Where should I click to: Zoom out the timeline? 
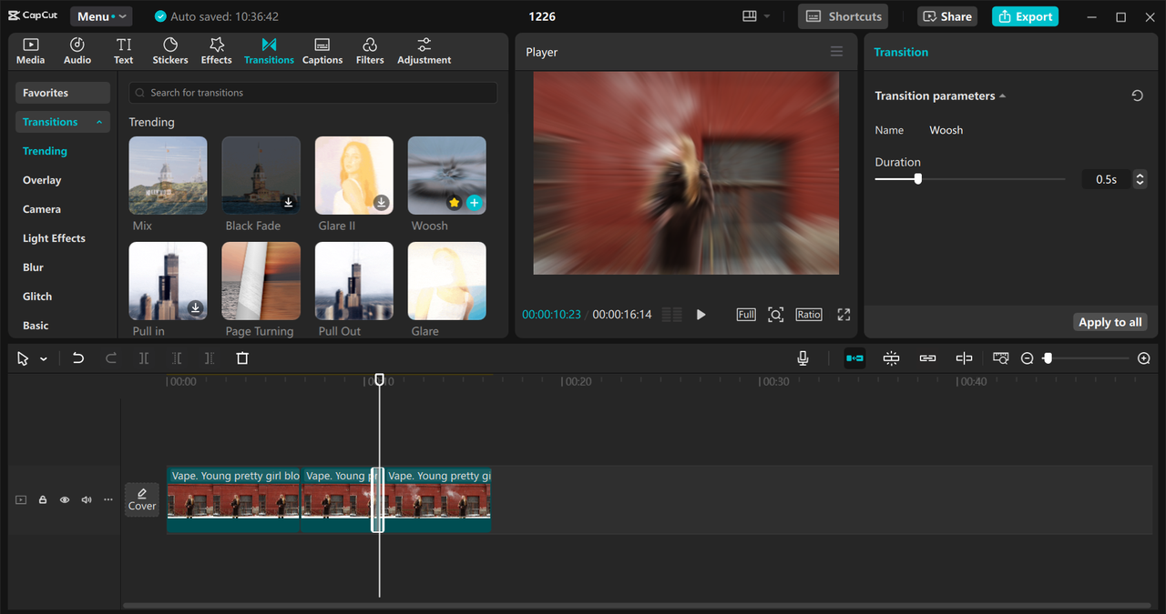point(1027,358)
